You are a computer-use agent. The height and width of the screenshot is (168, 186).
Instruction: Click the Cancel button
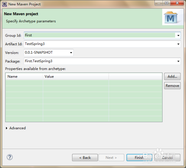pyautogui.click(x=167, y=158)
